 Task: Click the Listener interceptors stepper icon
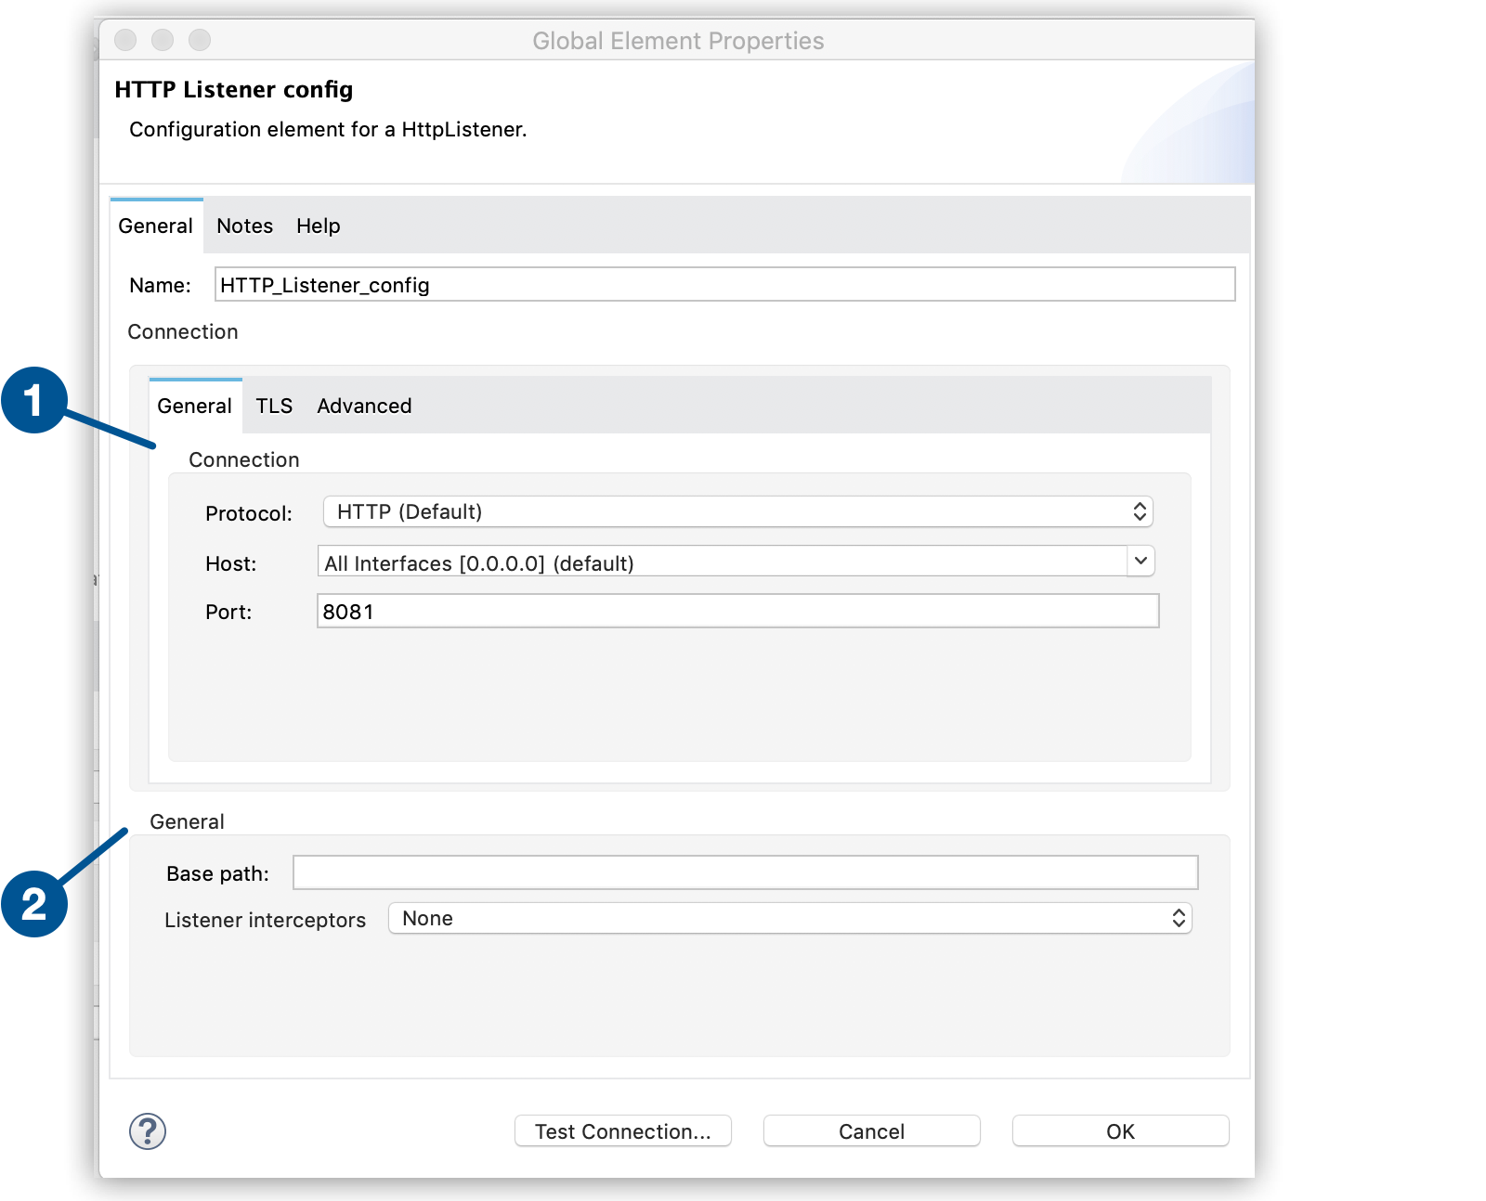1178,918
